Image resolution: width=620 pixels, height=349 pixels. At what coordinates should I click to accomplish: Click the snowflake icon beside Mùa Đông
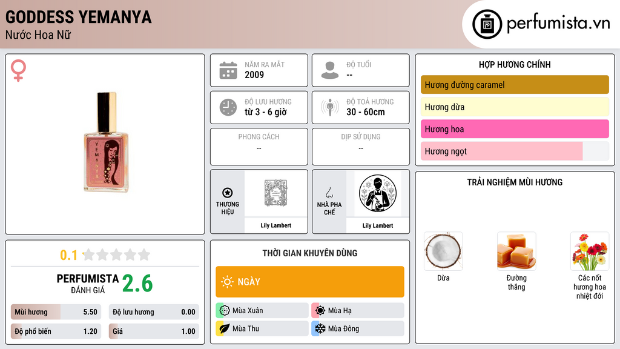coord(320,328)
